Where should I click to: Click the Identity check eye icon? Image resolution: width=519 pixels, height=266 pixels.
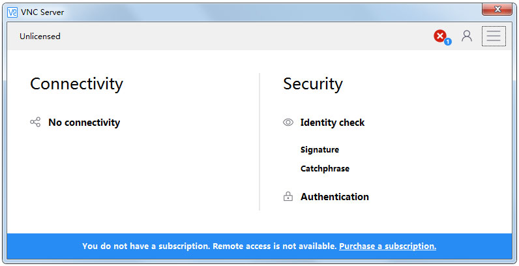(288, 123)
